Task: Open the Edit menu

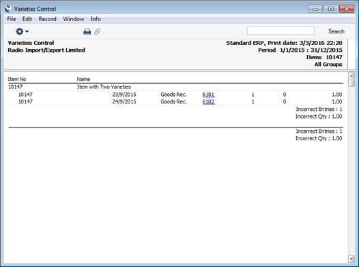Action: [27, 19]
